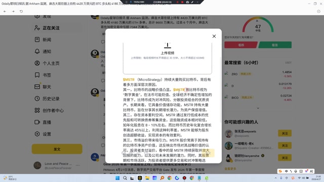Vote 看涨 on today's BTC
The height and width of the screenshot is (182, 324).
click(x=275, y=45)
